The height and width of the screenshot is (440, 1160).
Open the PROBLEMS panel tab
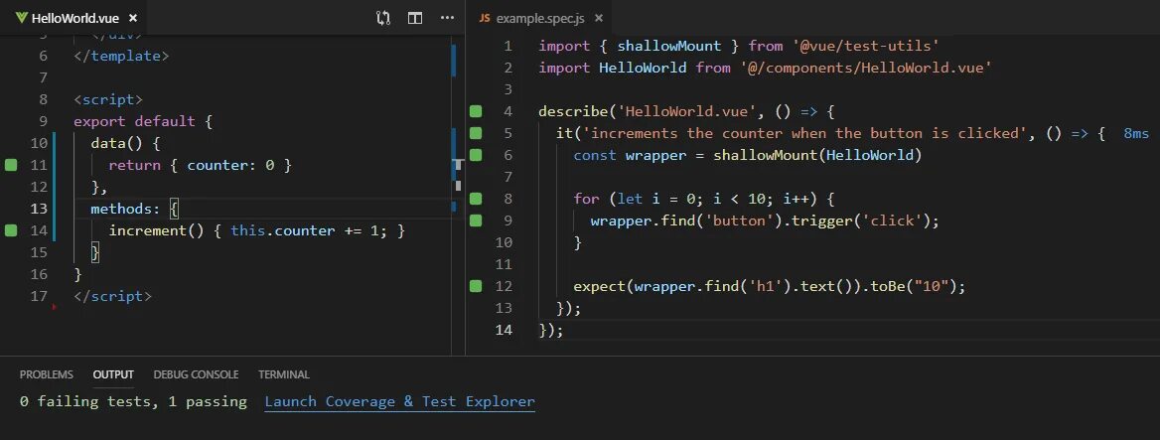(x=47, y=374)
